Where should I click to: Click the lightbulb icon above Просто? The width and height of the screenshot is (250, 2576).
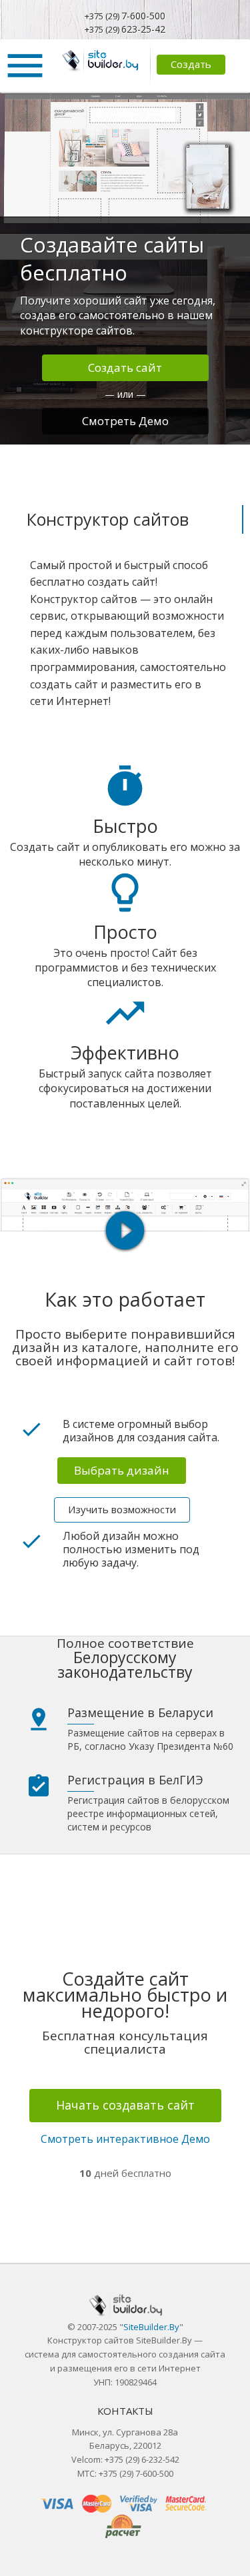125,892
